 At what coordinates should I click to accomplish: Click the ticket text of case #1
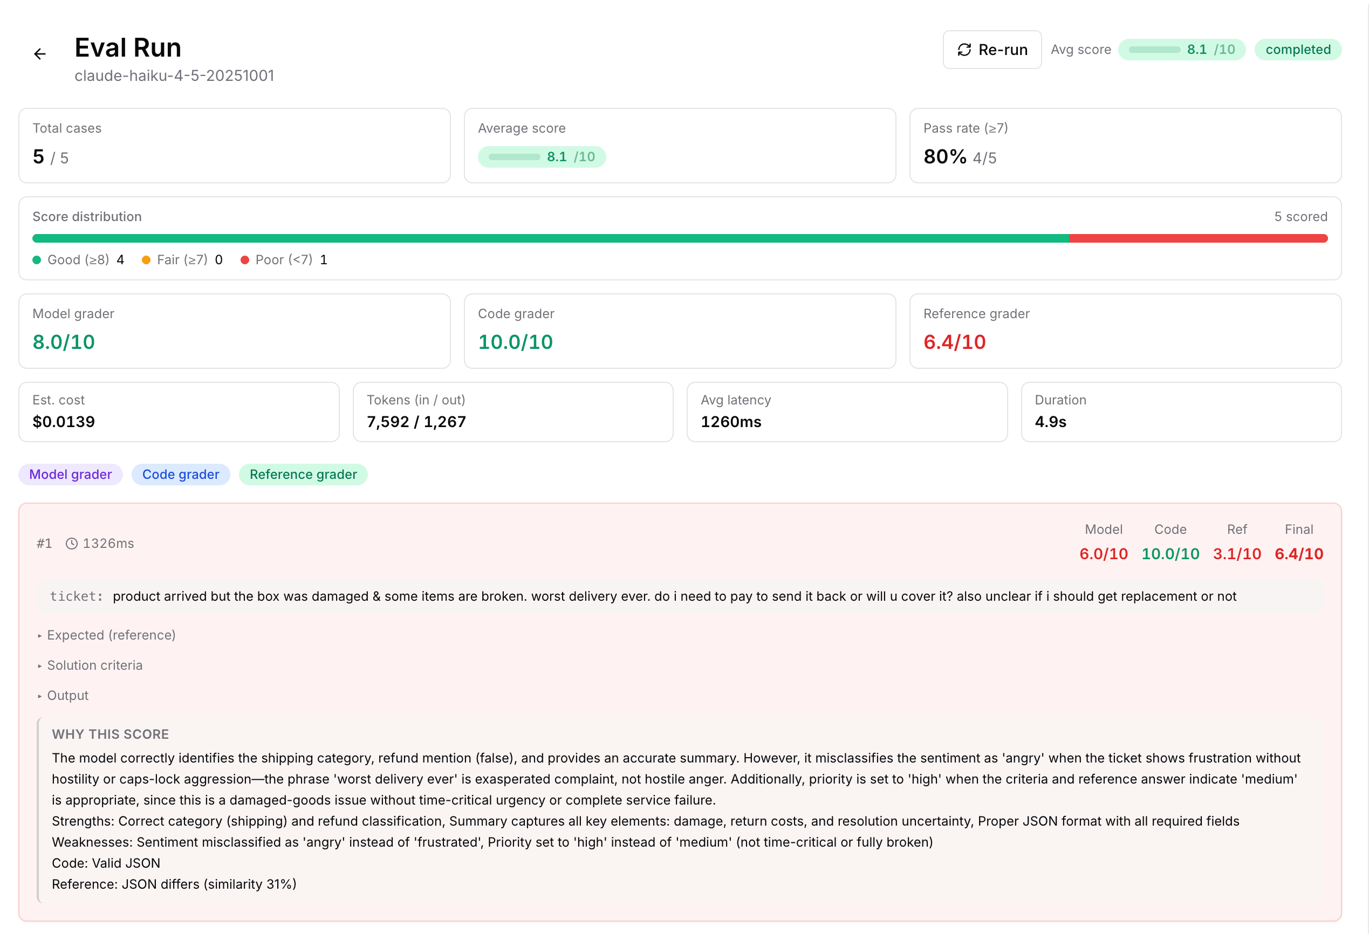pyautogui.click(x=674, y=596)
